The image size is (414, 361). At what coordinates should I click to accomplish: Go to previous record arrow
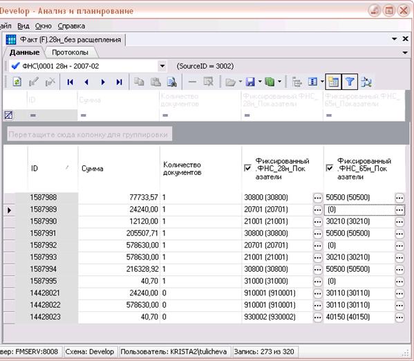[x=86, y=82]
